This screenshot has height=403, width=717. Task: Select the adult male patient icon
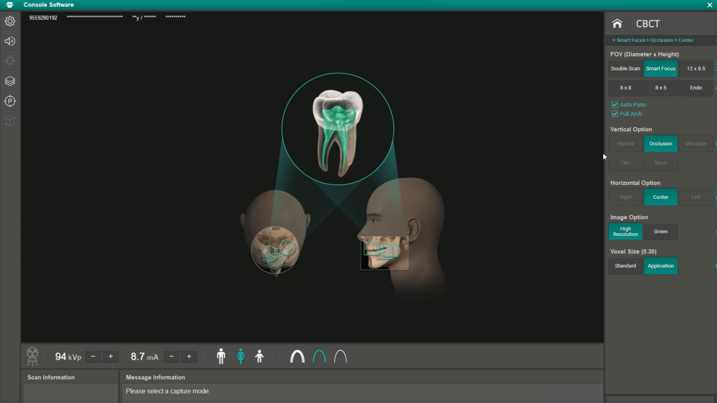[221, 356]
